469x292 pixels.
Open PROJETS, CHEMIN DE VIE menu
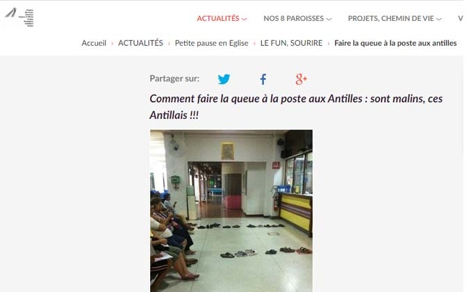point(390,19)
